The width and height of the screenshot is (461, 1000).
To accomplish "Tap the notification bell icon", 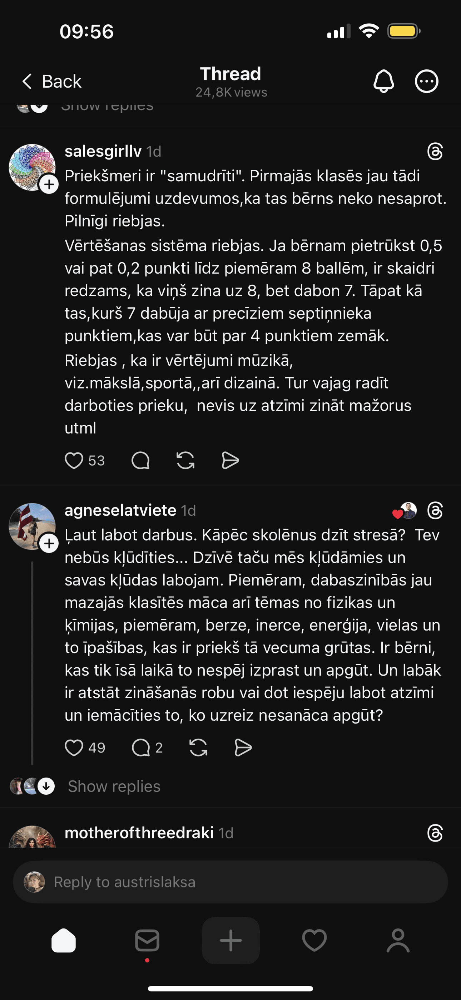I will pos(383,81).
